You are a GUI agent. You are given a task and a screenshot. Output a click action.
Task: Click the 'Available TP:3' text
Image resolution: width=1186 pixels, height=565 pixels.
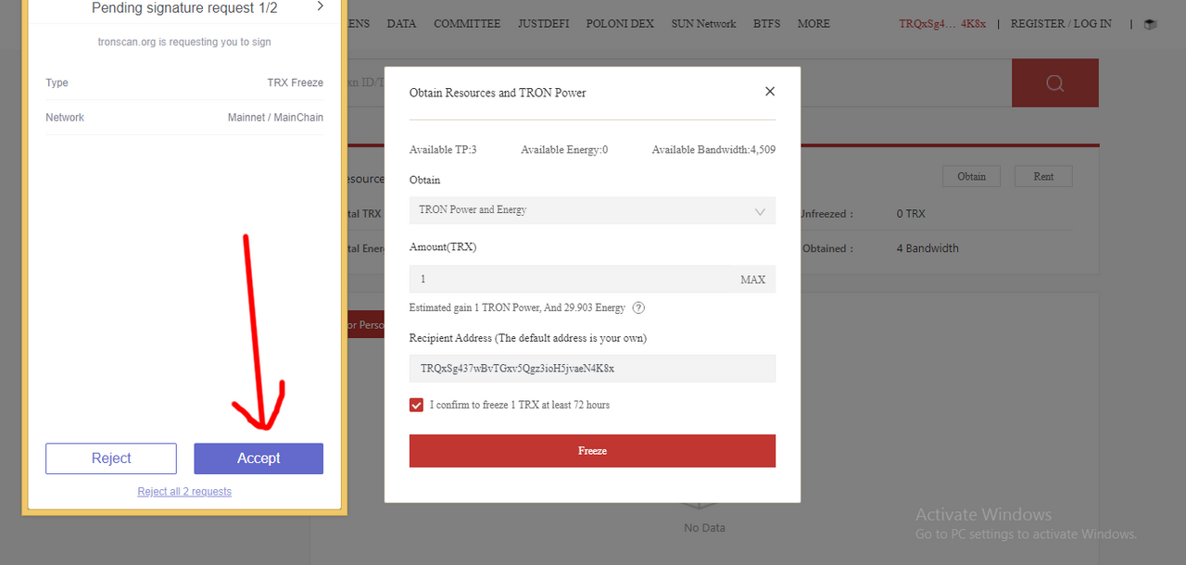443,150
